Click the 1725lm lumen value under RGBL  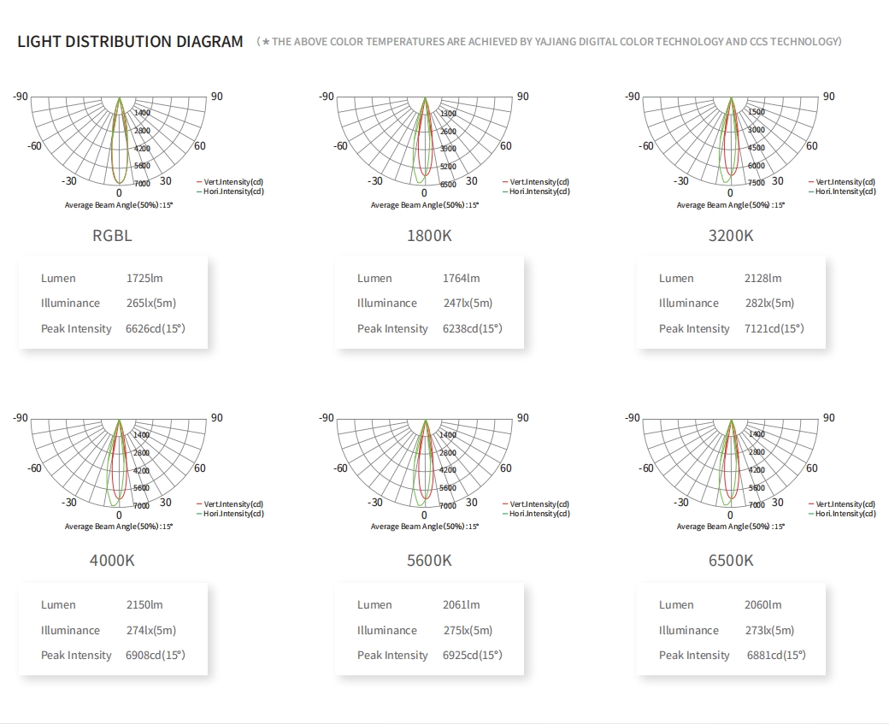coord(144,279)
